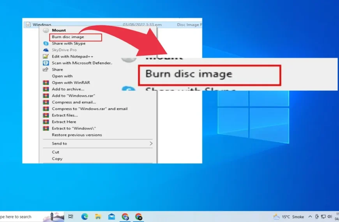339x222 pixels.
Task: Click the WinRAR icon beside Add to "Windows.rar"
Action: point(46,95)
